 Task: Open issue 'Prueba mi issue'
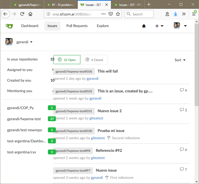tap(111, 130)
